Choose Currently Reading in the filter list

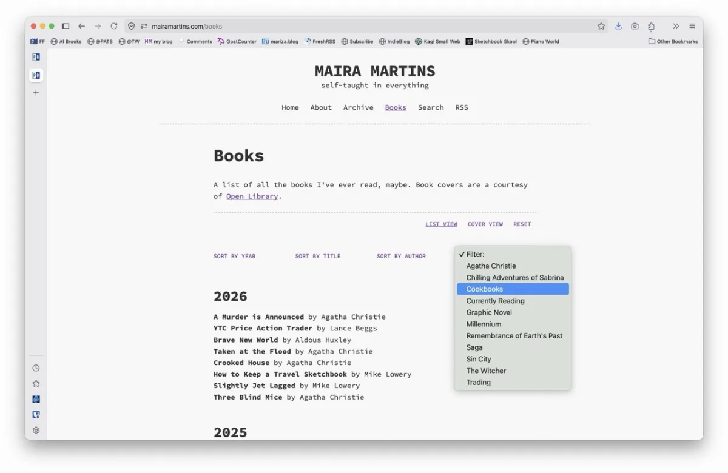click(513, 301)
